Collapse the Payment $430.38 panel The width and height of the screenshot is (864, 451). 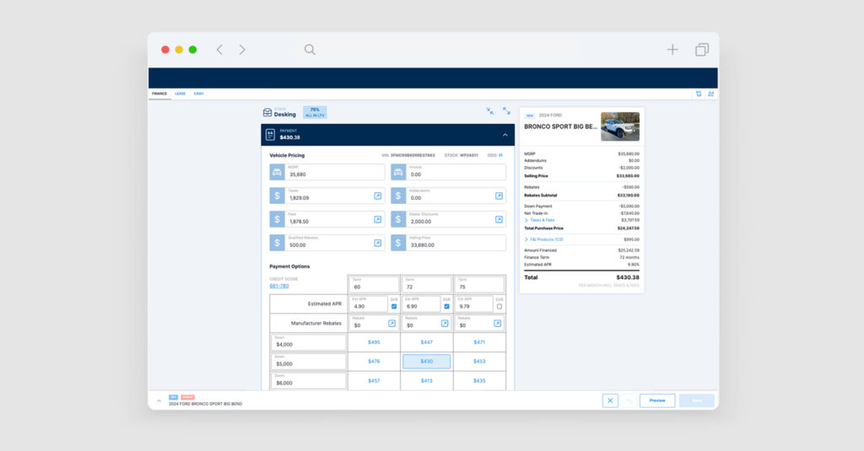tap(505, 135)
